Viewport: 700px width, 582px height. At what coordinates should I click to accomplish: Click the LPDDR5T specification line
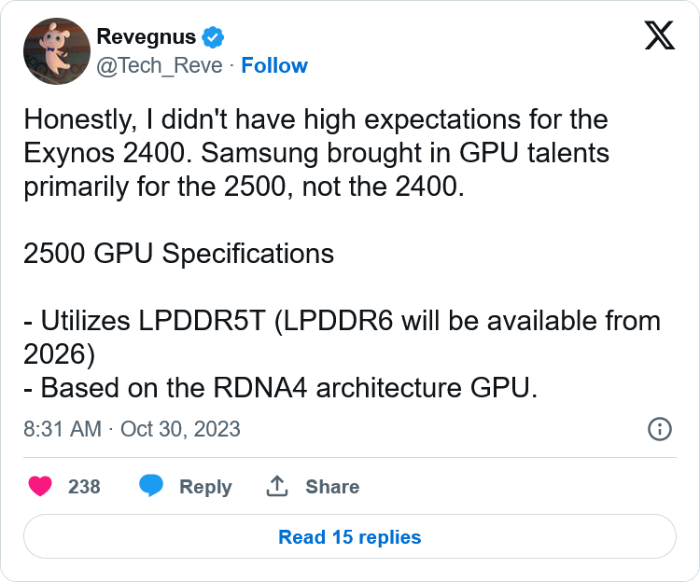pyautogui.click(x=342, y=321)
